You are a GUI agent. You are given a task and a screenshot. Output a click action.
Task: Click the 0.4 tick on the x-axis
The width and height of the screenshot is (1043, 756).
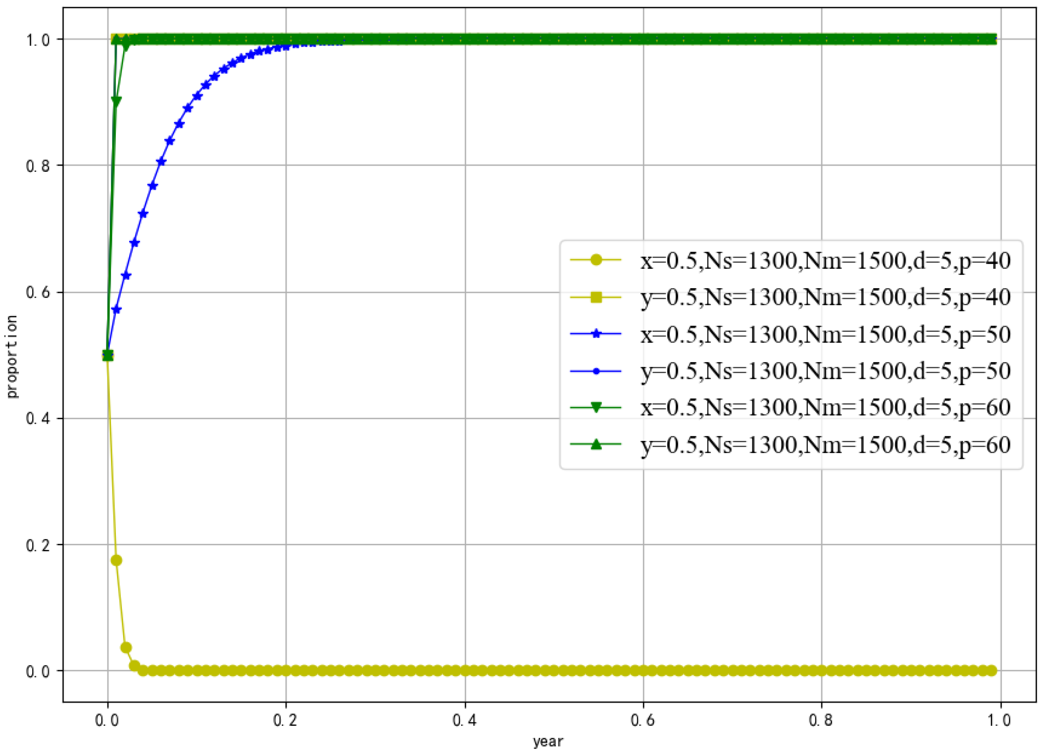[x=465, y=720]
